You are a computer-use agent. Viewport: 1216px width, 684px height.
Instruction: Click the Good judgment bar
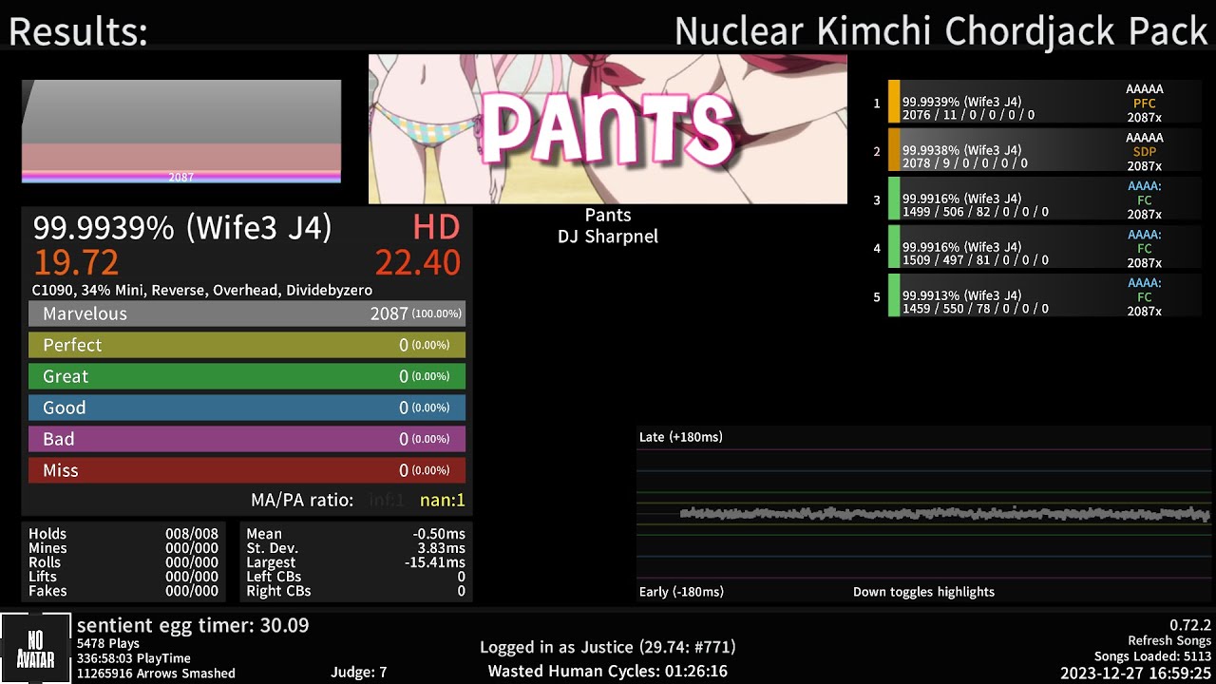pyautogui.click(x=247, y=408)
